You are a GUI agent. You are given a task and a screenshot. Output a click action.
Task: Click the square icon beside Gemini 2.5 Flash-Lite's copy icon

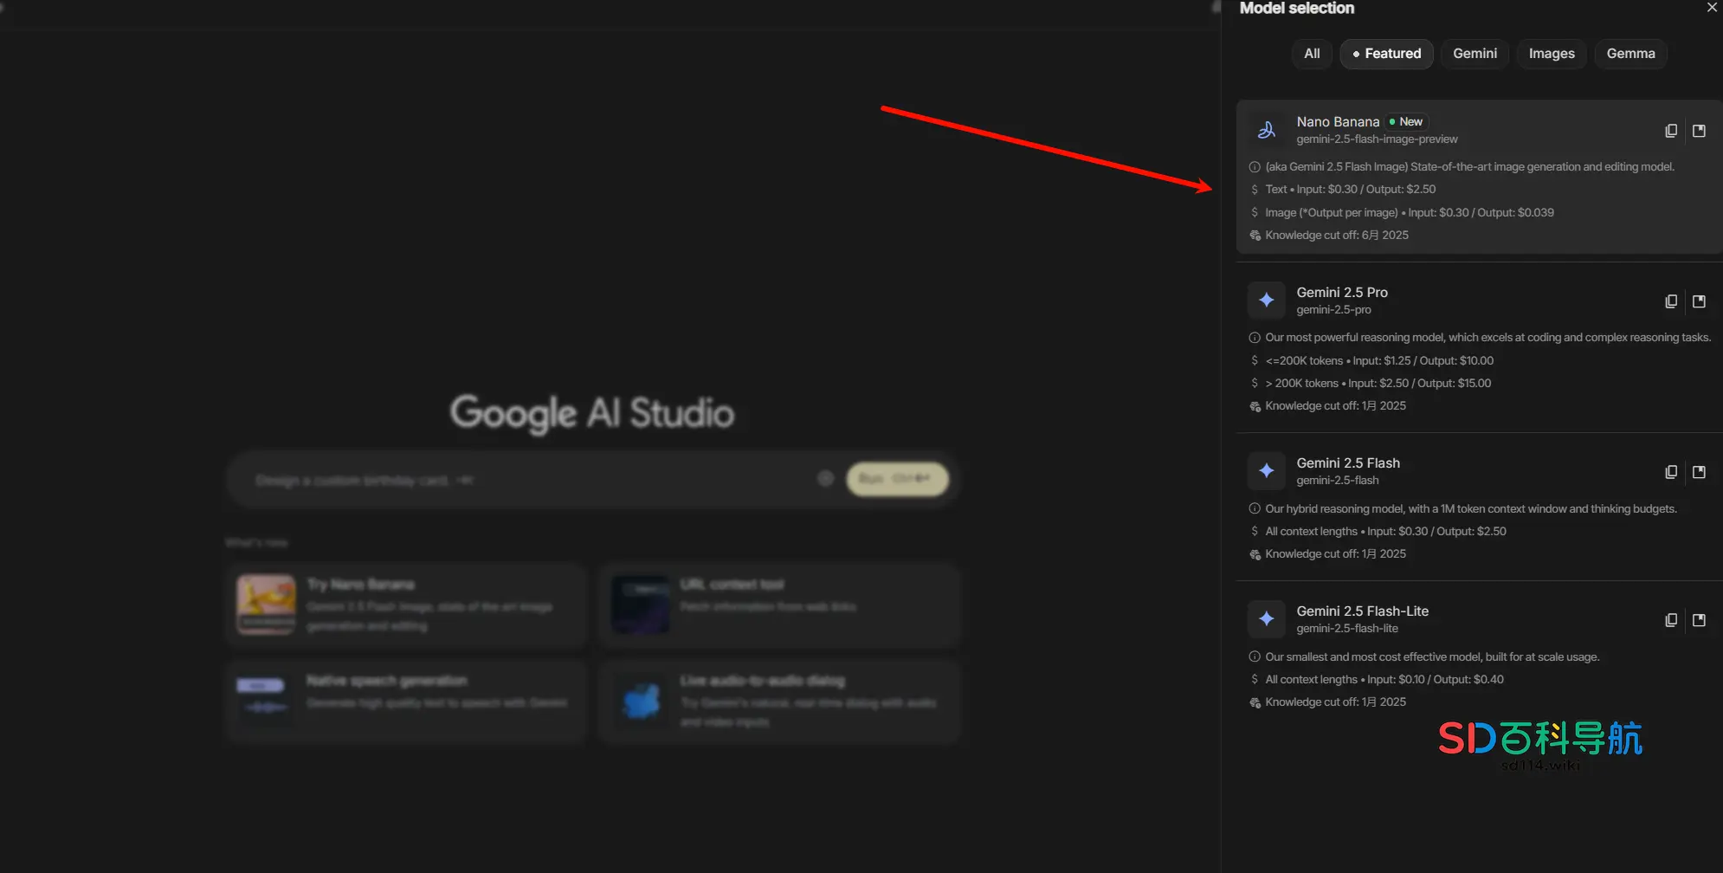(x=1699, y=620)
